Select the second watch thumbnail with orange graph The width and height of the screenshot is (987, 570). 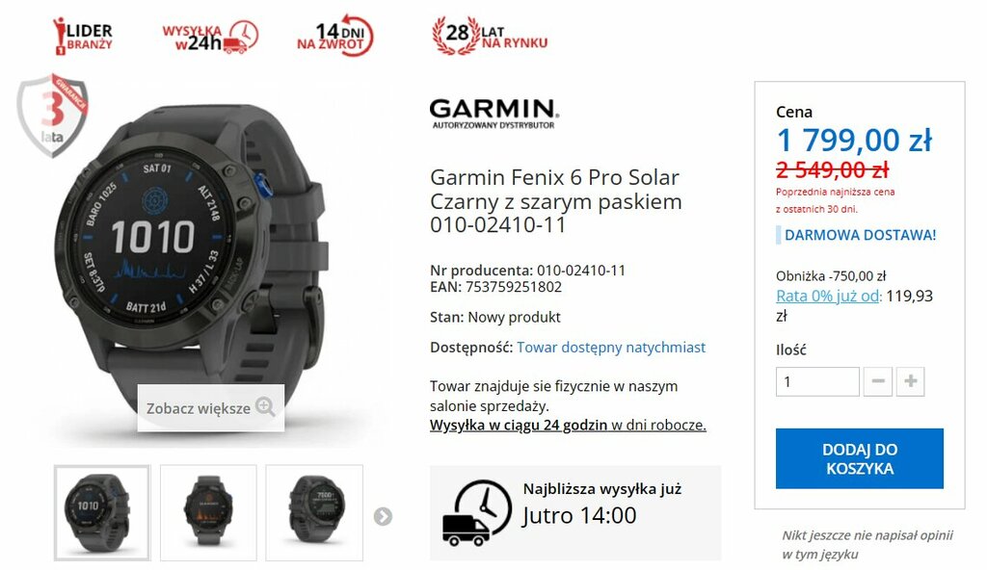[208, 513]
